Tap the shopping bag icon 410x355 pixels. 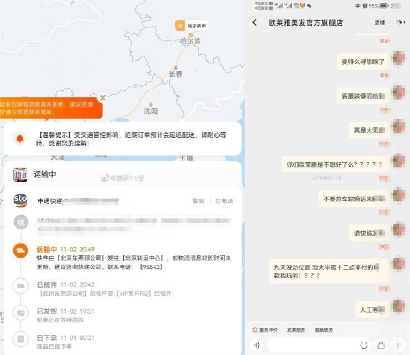381,345
